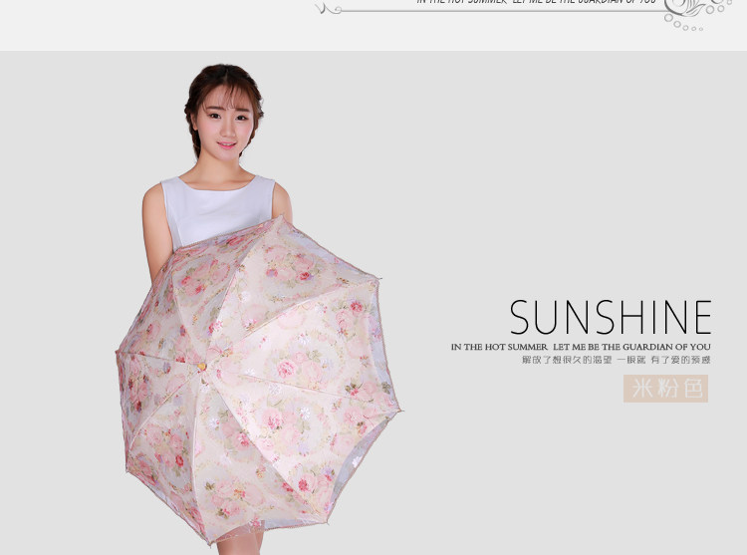Click the 米粉色 color label box
This screenshot has width=747, height=555.
click(665, 389)
